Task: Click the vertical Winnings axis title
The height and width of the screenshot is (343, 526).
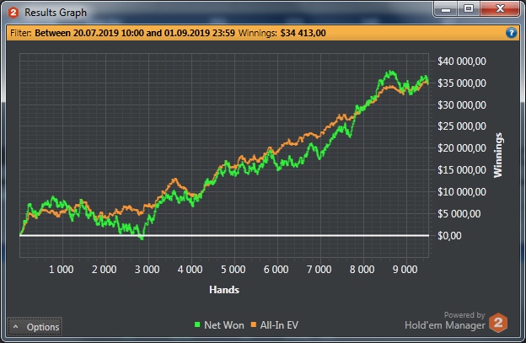Action: [498, 155]
